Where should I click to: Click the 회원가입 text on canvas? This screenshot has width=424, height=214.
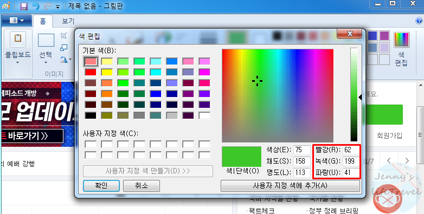[390, 135]
